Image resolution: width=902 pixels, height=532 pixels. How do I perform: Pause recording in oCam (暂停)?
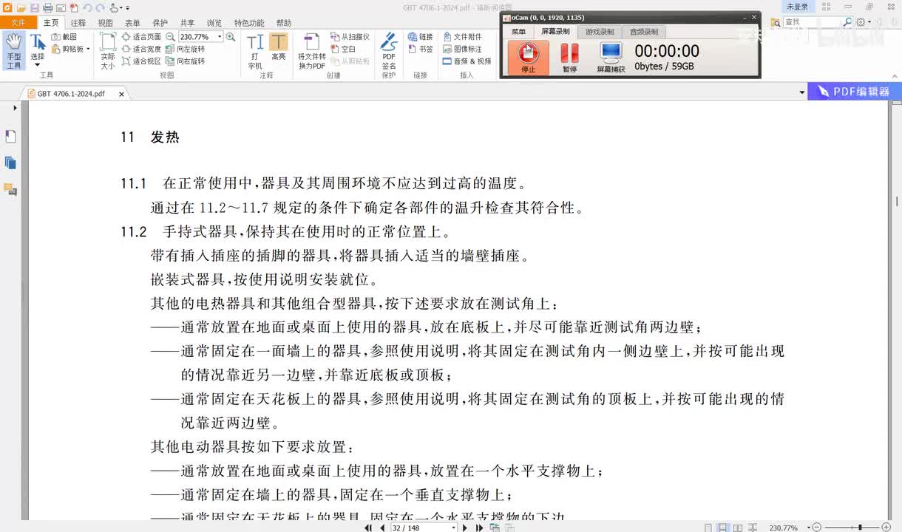click(x=569, y=57)
